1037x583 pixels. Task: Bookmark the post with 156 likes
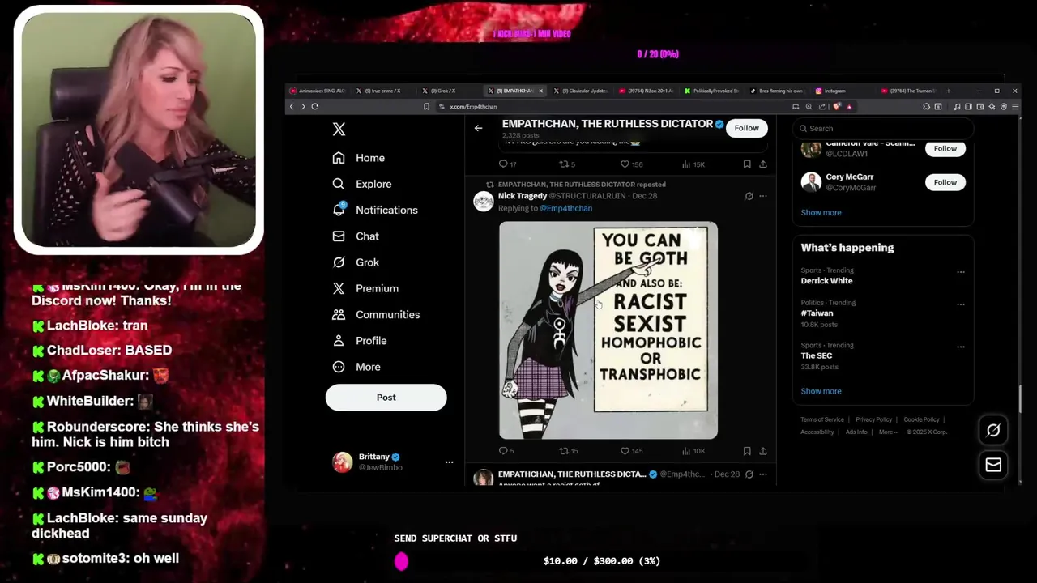747,164
